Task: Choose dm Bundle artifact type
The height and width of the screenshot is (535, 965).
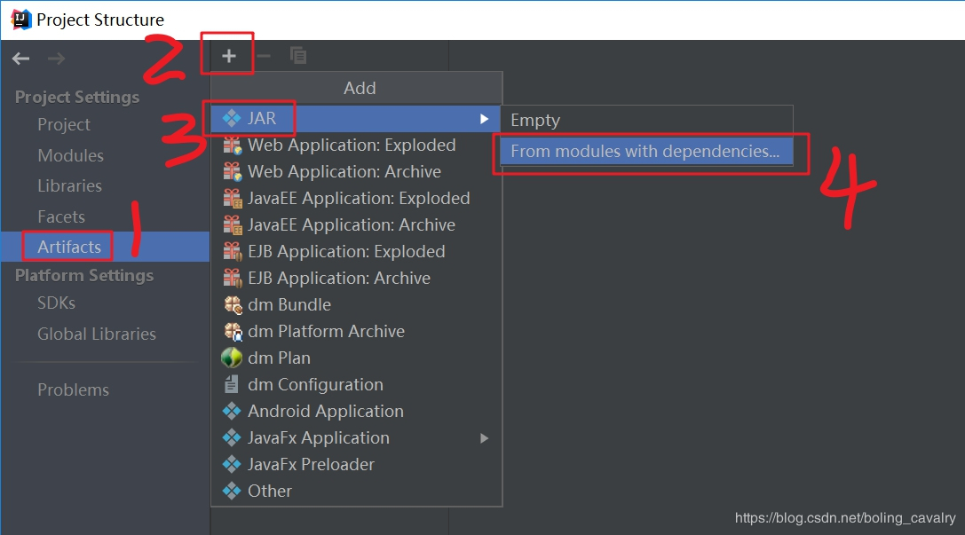Action: coord(356,304)
